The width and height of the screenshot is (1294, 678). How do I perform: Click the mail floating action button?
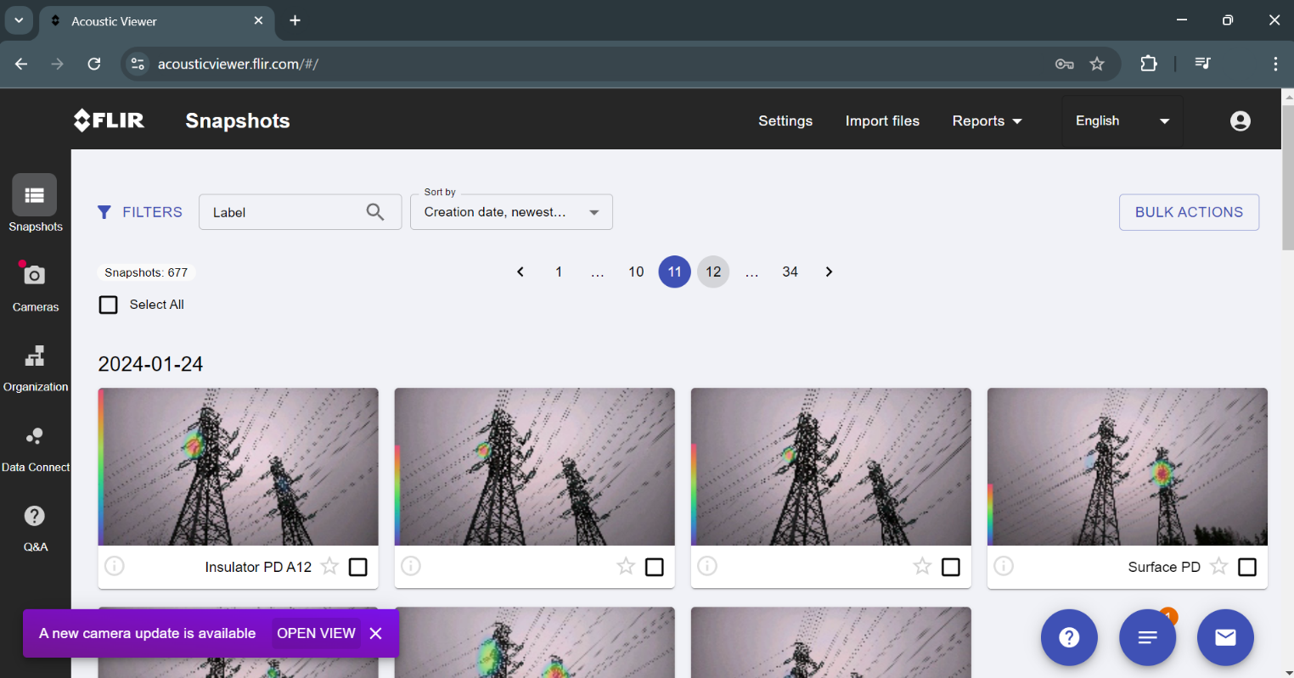point(1224,637)
